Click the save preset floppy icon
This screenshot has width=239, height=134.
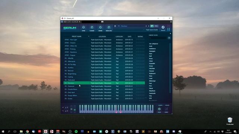[x=115, y=26]
